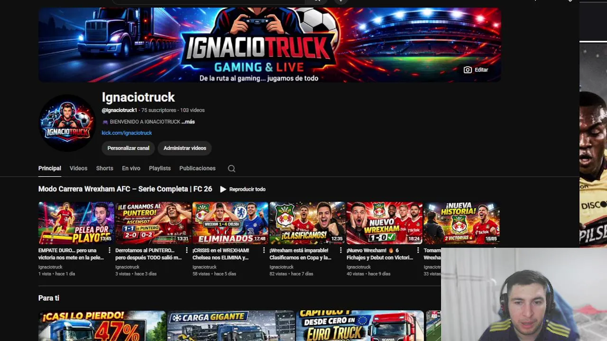Open options menu for EMPATE DURO video
Image resolution: width=607 pixels, height=341 pixels.
click(109, 251)
